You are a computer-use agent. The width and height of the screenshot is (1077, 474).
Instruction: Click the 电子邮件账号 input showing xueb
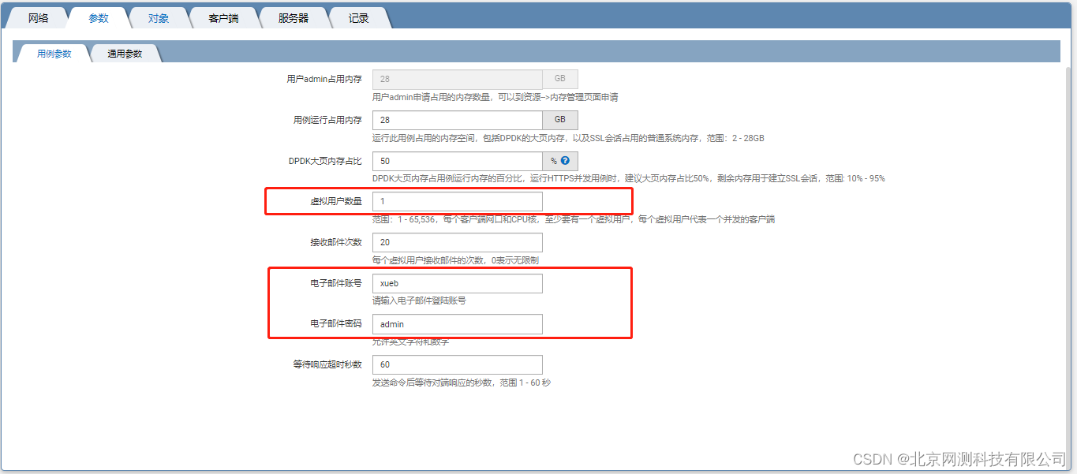point(457,283)
